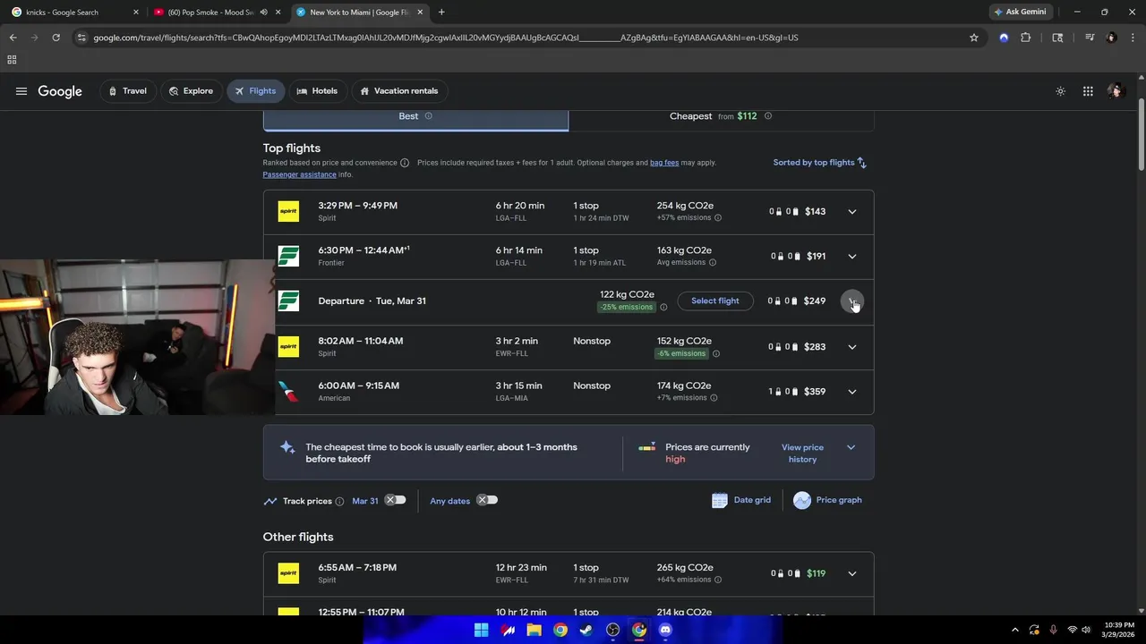
Task: Switch page appearance via sun icon
Action: pyautogui.click(x=1061, y=91)
